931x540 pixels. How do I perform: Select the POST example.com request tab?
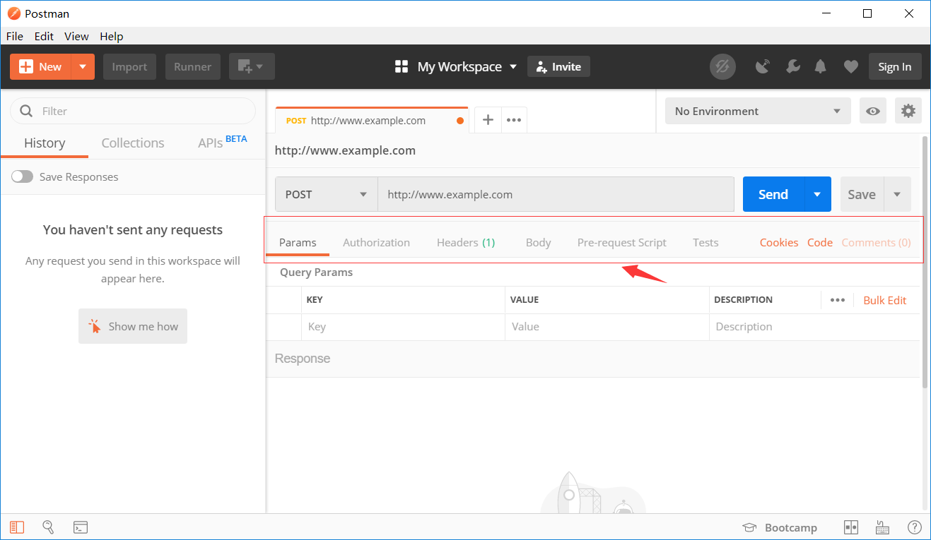[372, 121]
